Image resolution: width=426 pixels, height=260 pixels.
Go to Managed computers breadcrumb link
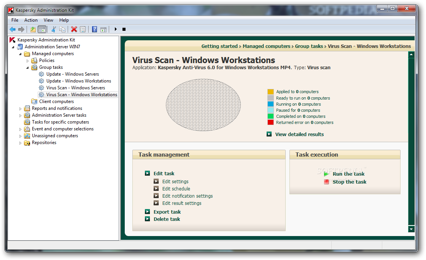click(x=267, y=46)
